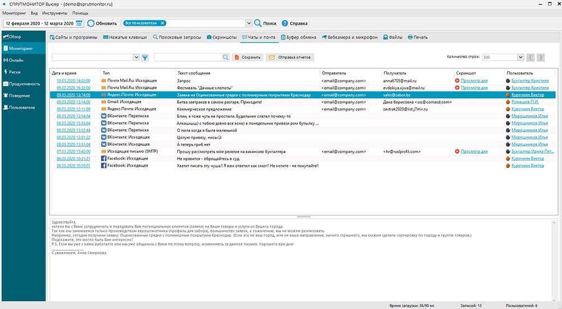Open the Количество строк dropdown
Screen dimensions: 562x309
point(520,57)
